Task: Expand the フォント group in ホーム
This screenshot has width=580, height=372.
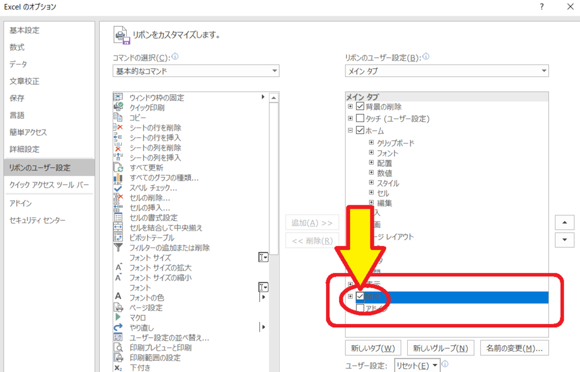Action: (371, 152)
